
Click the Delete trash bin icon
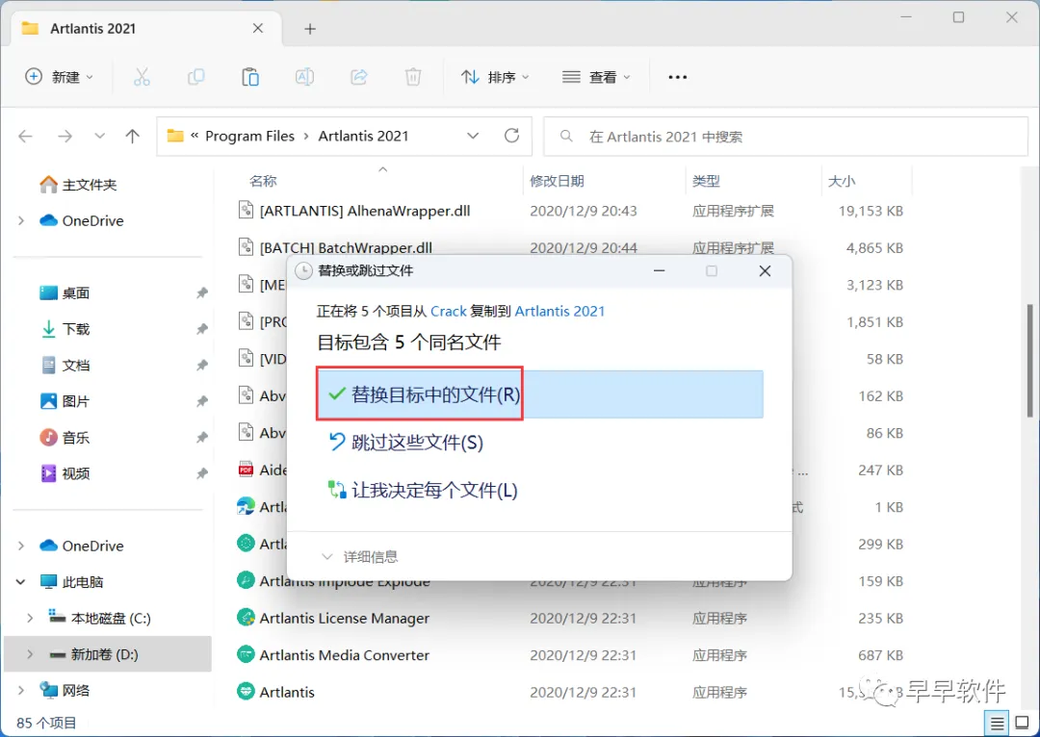413,77
